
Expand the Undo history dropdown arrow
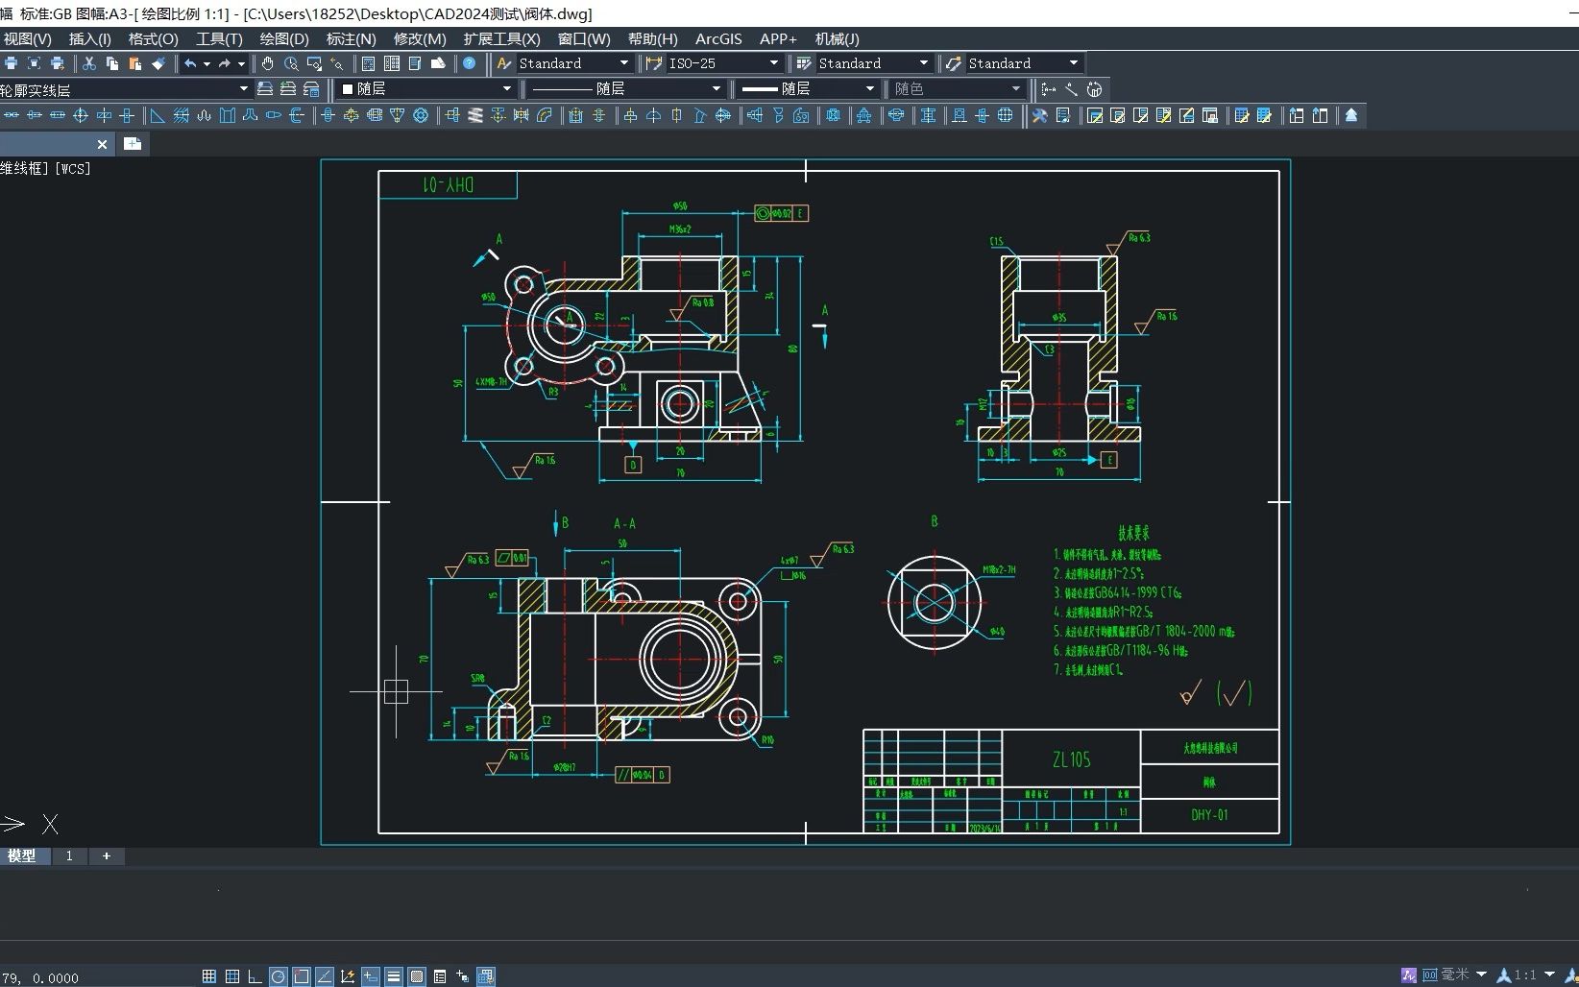[206, 63]
